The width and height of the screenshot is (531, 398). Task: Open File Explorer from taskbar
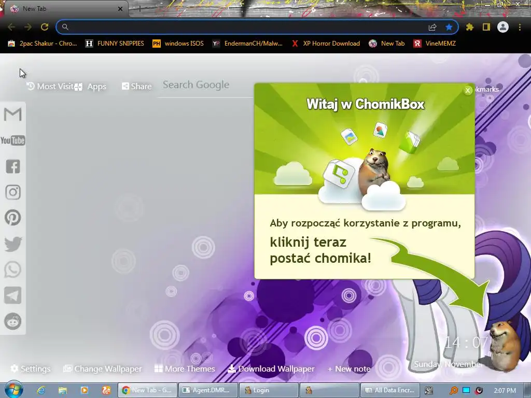(x=63, y=390)
